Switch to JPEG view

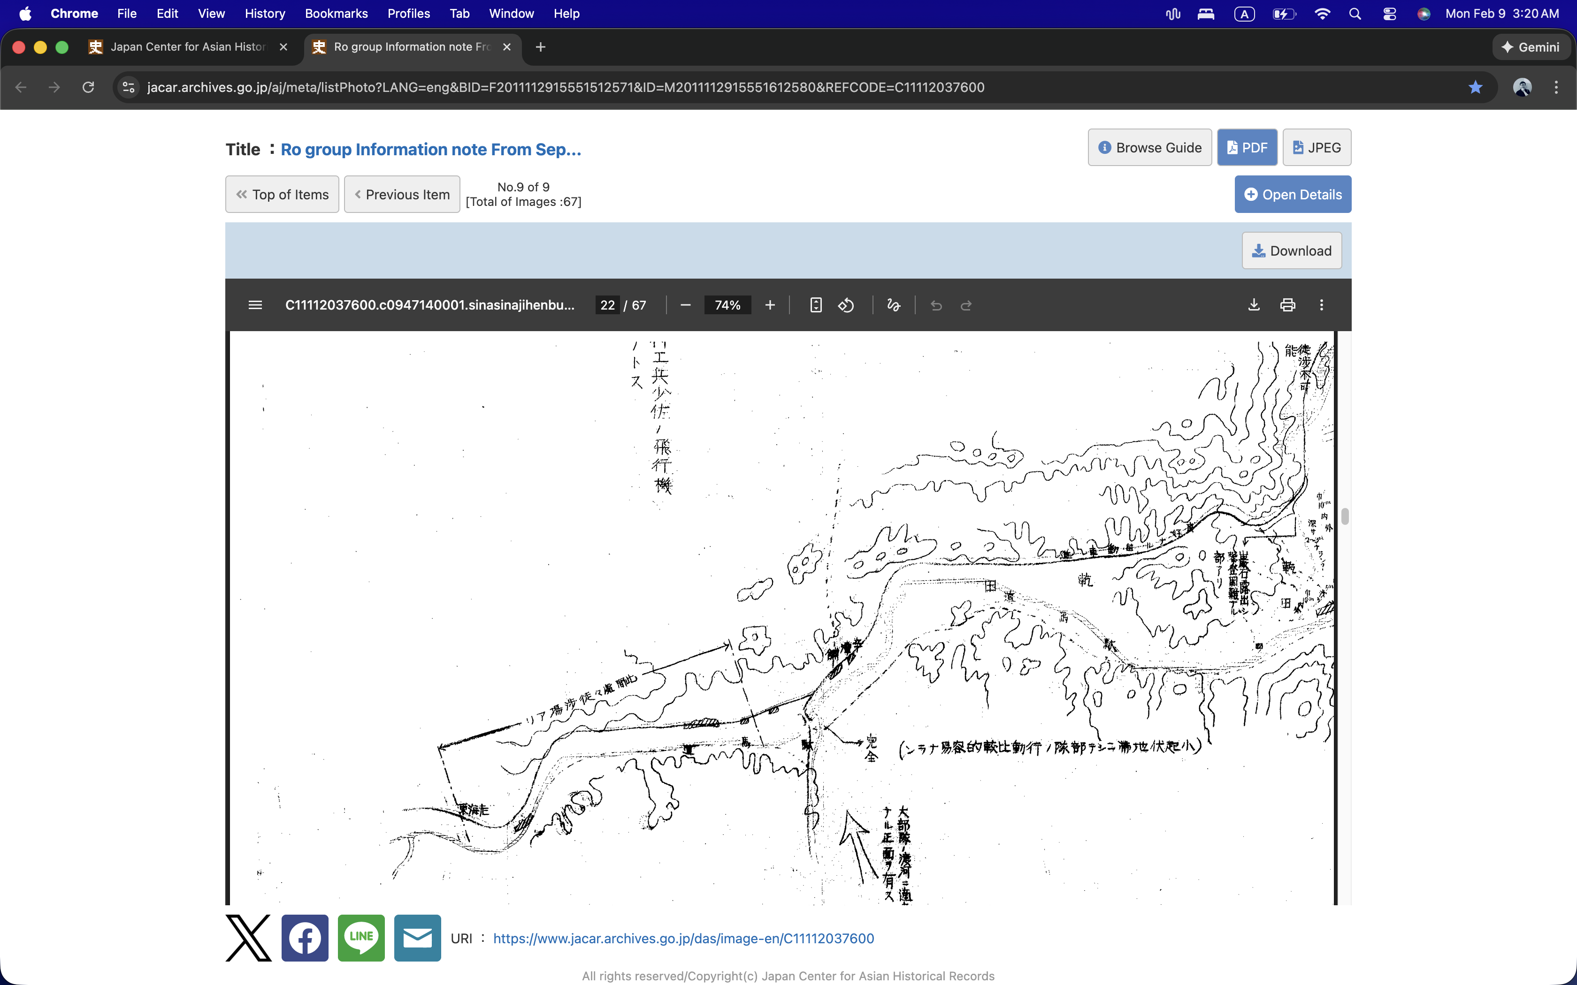1317,148
